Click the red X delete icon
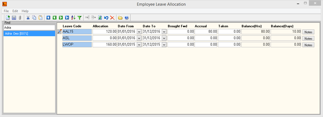This screenshot has width=323, height=117. pyautogui.click(x=112, y=18)
